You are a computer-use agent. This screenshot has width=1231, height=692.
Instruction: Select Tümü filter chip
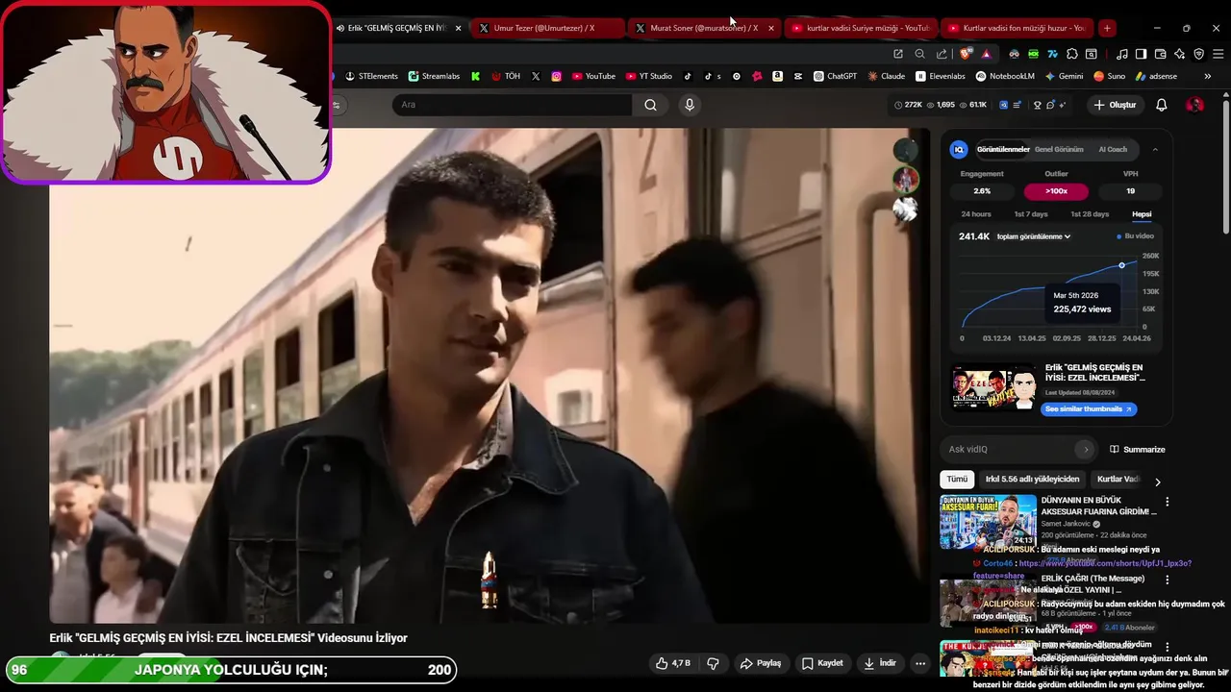957,479
